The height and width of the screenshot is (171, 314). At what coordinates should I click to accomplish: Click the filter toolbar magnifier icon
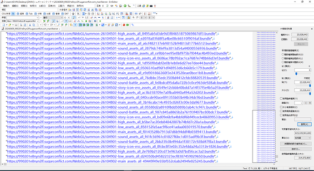coord(74,18)
